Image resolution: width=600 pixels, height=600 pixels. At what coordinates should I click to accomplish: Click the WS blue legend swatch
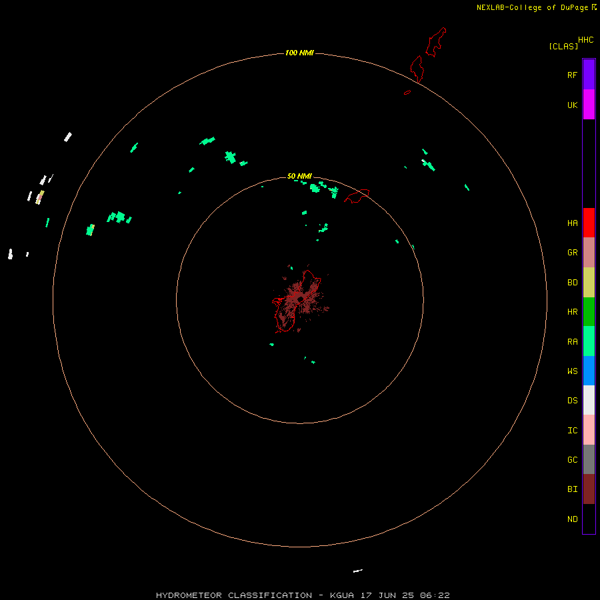[589, 371]
